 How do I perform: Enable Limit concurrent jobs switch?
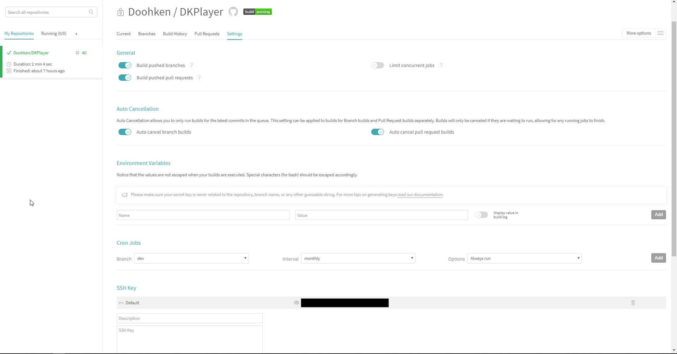pos(378,65)
